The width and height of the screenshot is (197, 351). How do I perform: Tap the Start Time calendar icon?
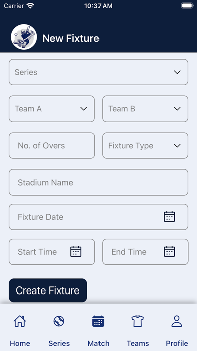[x=76, y=251]
